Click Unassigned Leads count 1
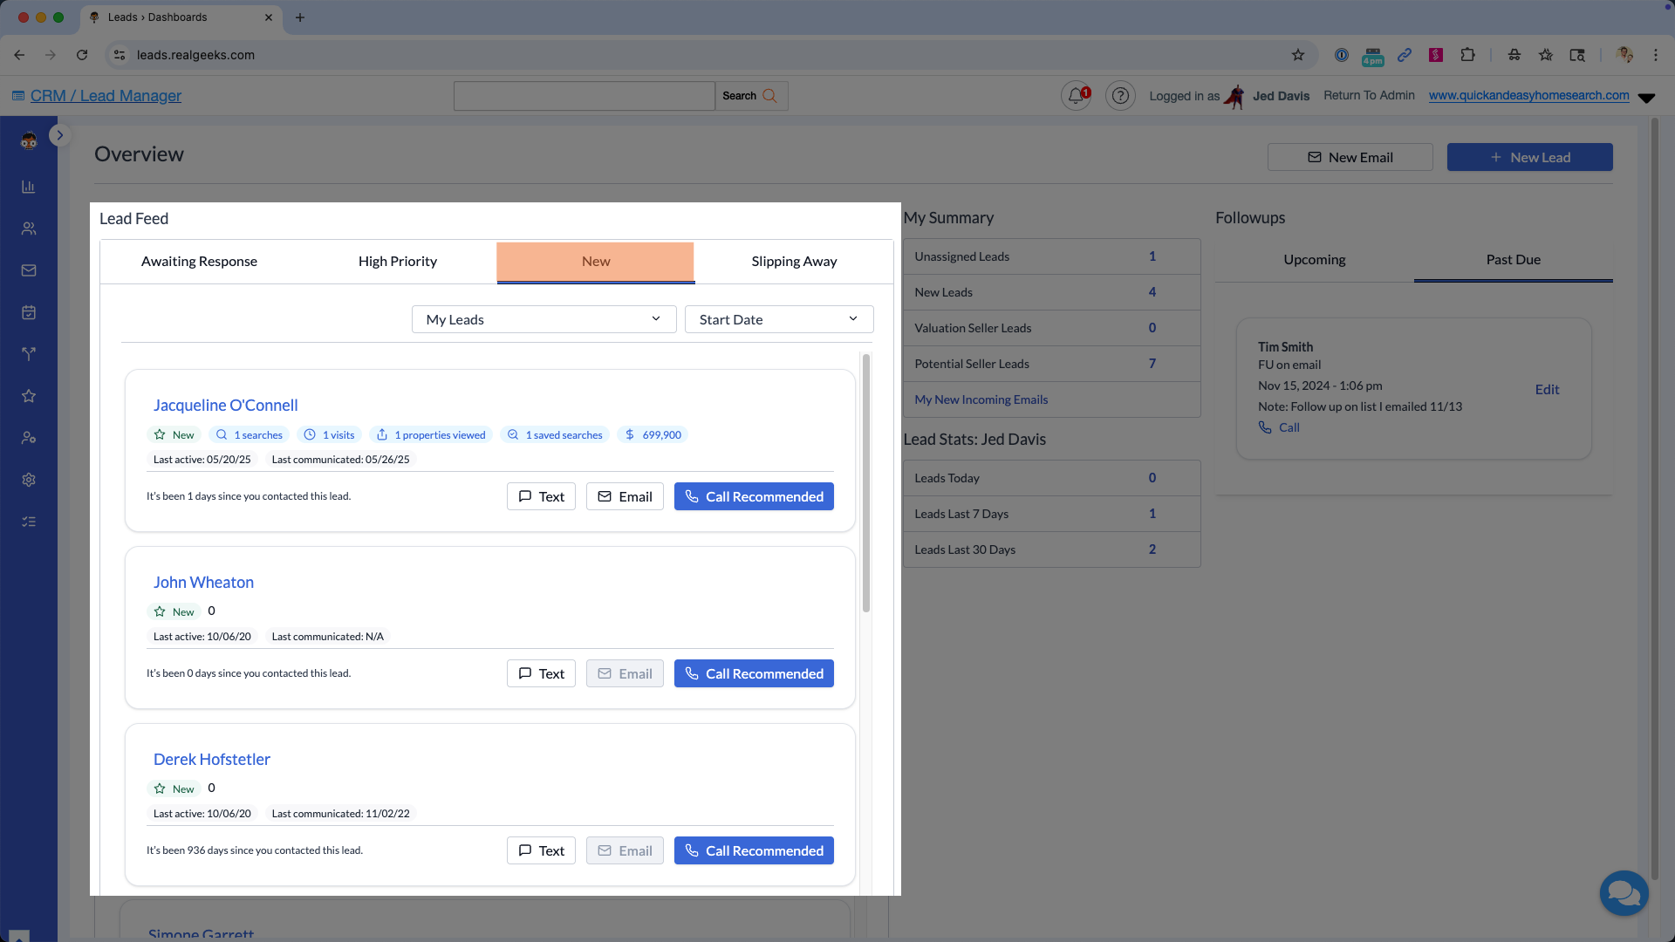 point(1152,256)
